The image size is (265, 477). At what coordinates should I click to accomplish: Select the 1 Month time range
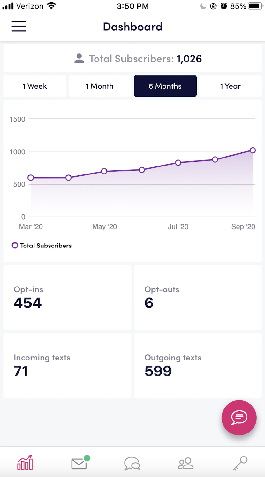point(100,86)
